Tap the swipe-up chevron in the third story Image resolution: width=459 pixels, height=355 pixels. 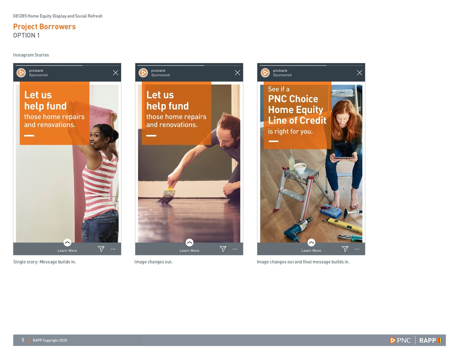tap(311, 243)
